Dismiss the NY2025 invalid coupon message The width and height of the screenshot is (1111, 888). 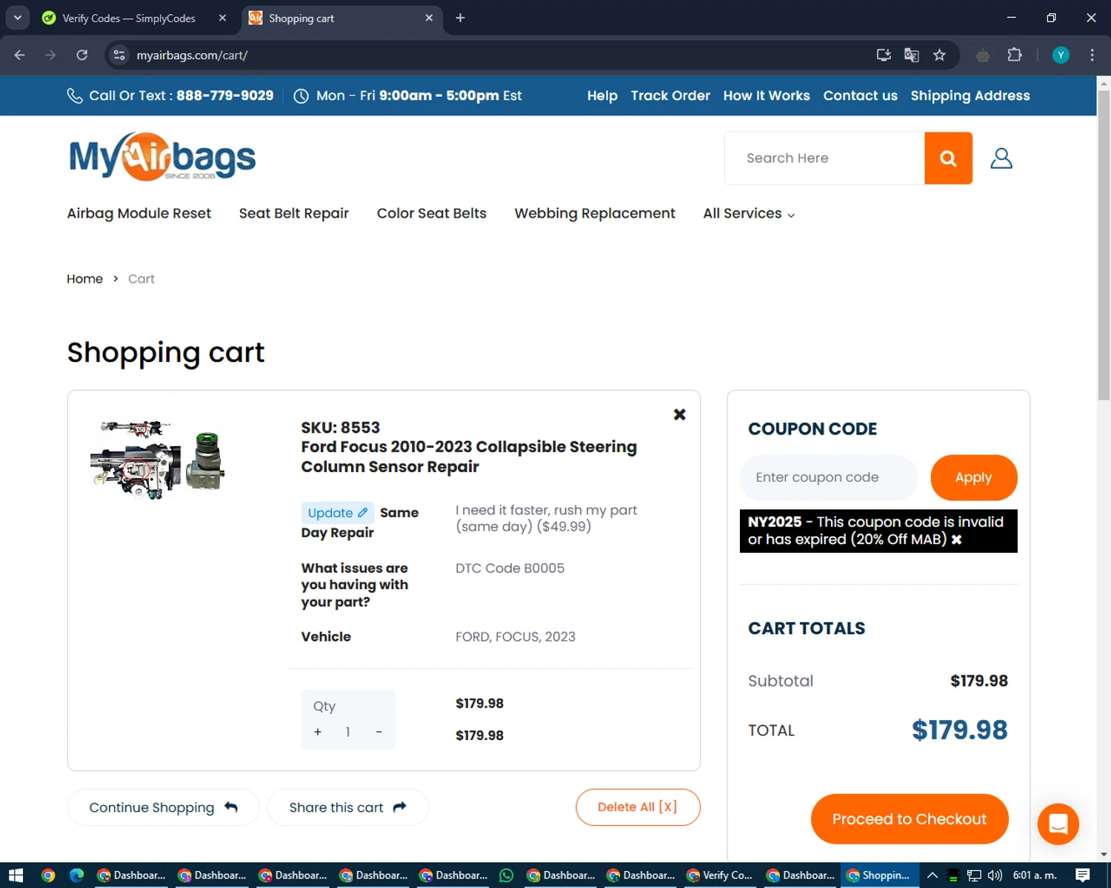pos(957,539)
